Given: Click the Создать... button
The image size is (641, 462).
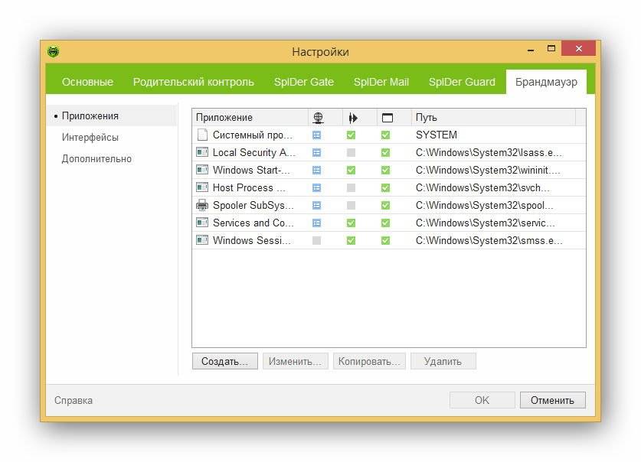Looking at the screenshot, I should (225, 361).
